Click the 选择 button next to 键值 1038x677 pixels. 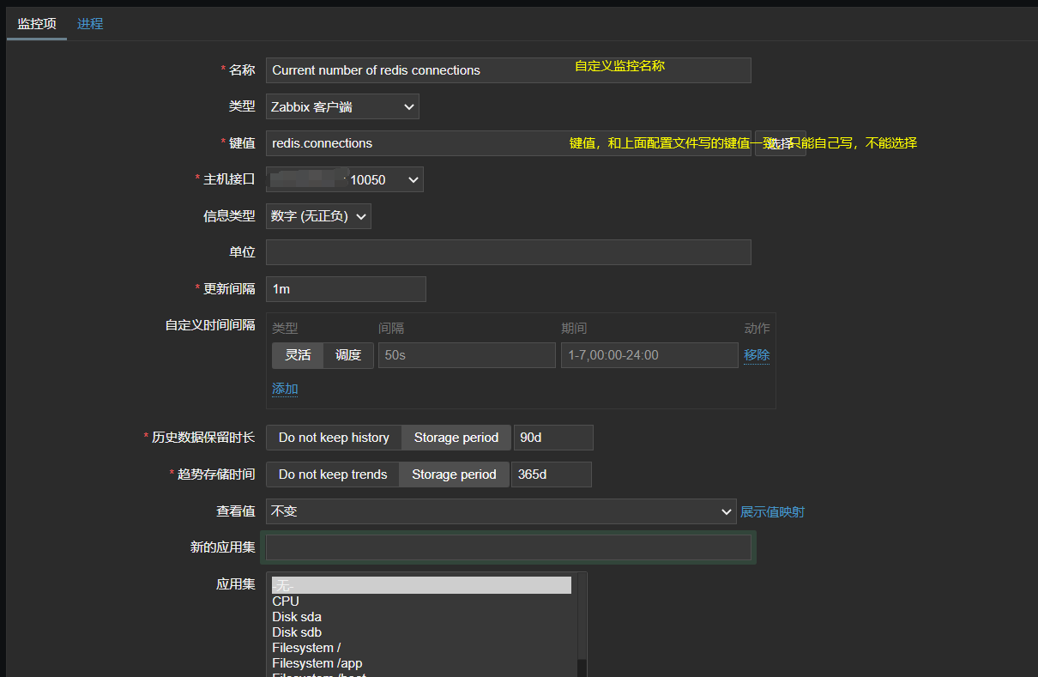point(780,143)
